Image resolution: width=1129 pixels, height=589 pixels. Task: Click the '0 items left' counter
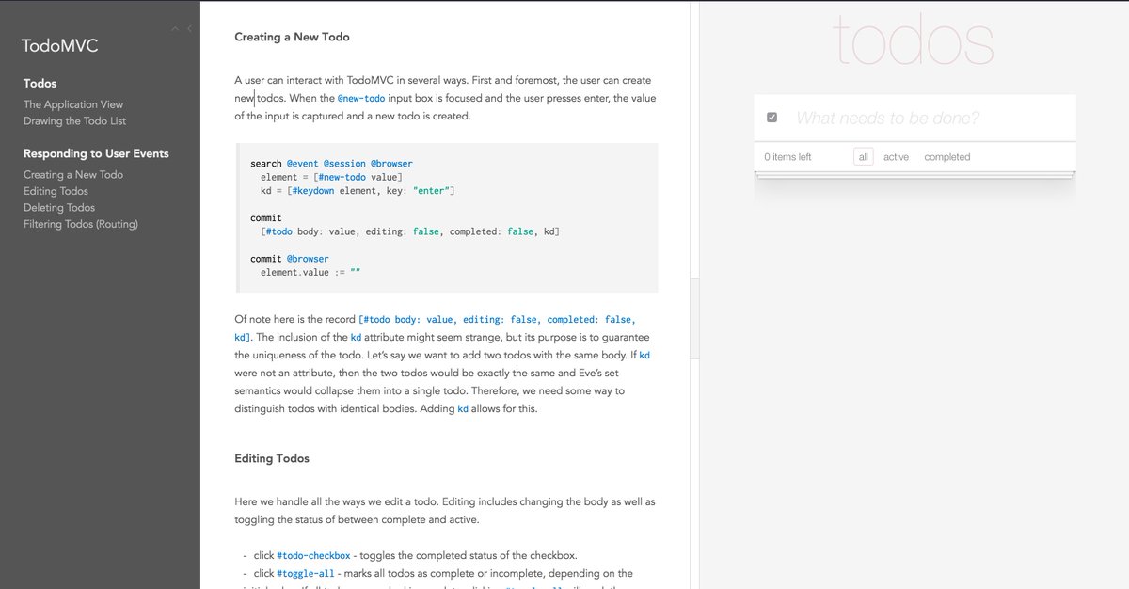[787, 157]
